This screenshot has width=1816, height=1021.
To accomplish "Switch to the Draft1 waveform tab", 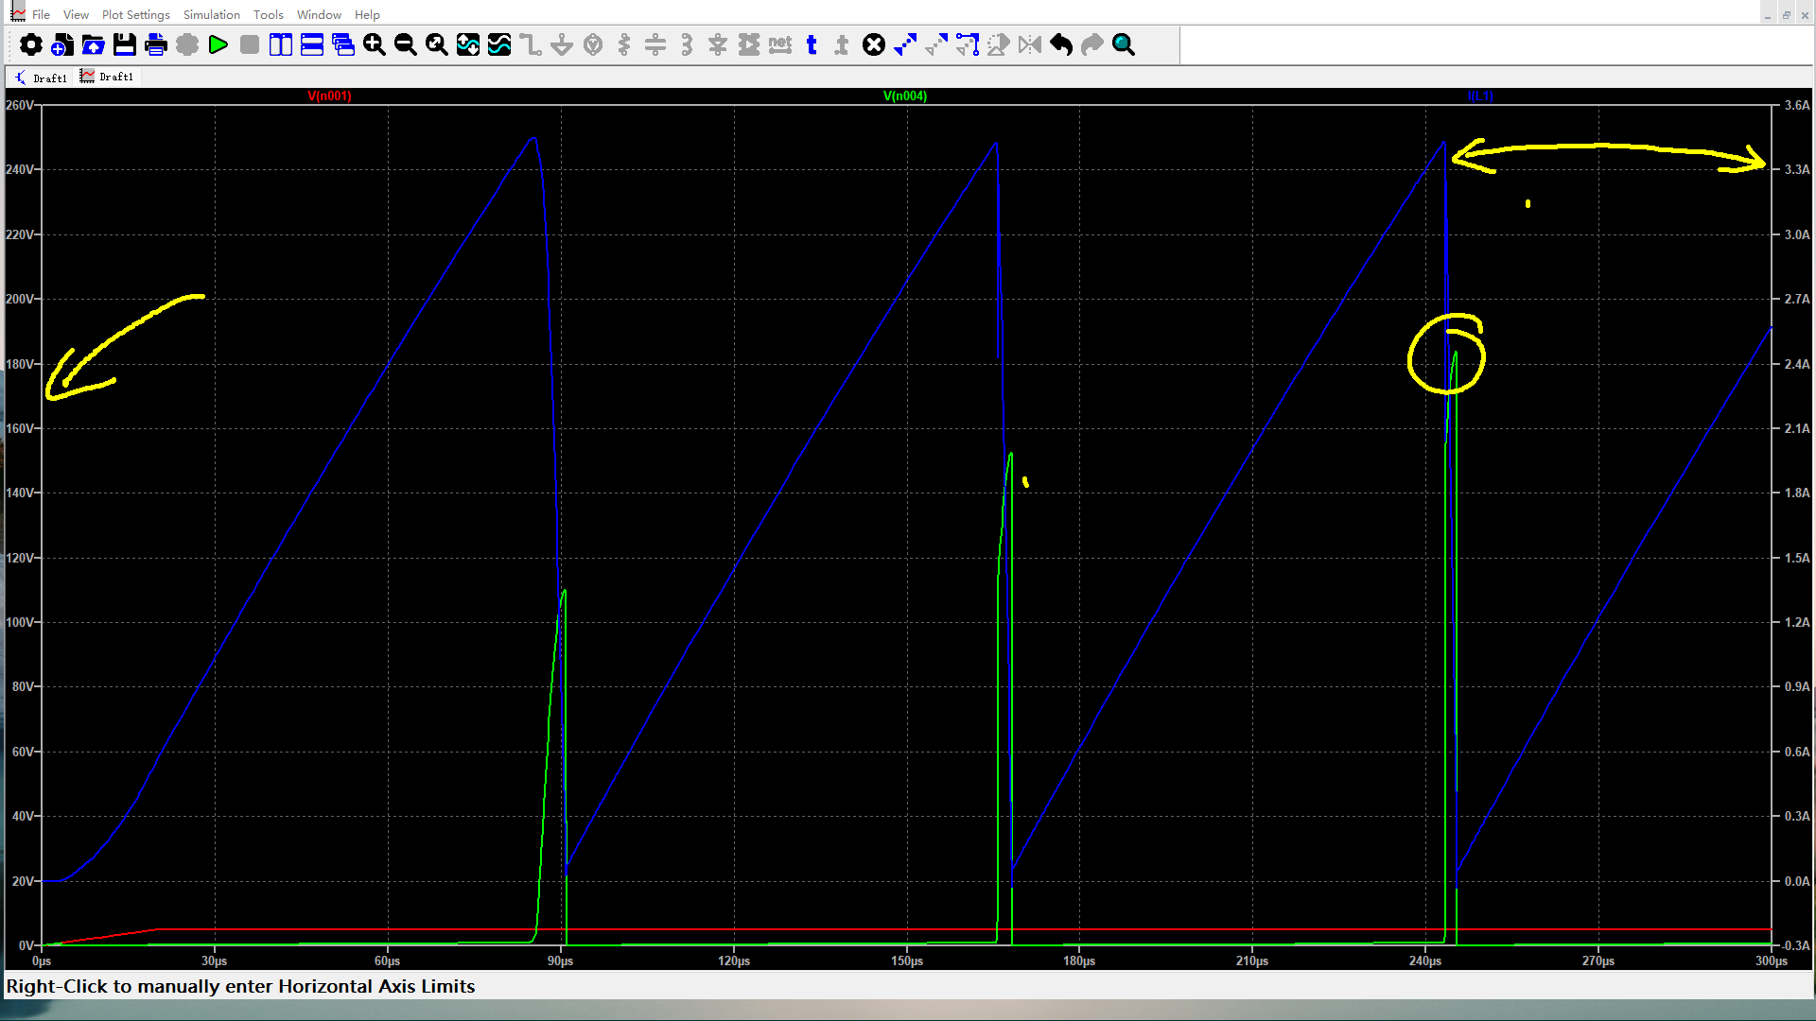I will point(108,77).
